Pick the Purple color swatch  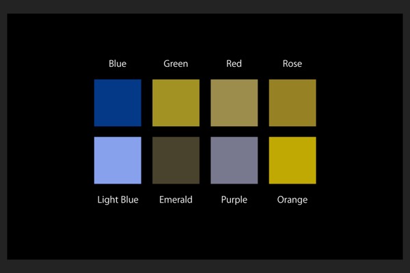tap(234, 160)
